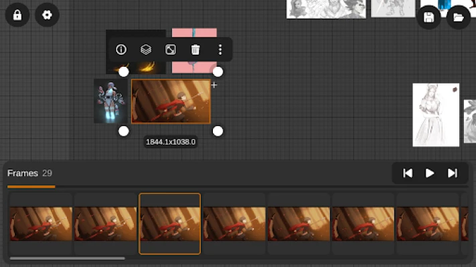The height and width of the screenshot is (267, 476).
Task: Toggle the canvas lock icon
Action: (17, 15)
